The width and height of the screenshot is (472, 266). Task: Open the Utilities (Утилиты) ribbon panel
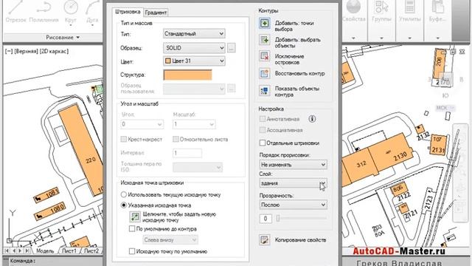click(x=410, y=20)
